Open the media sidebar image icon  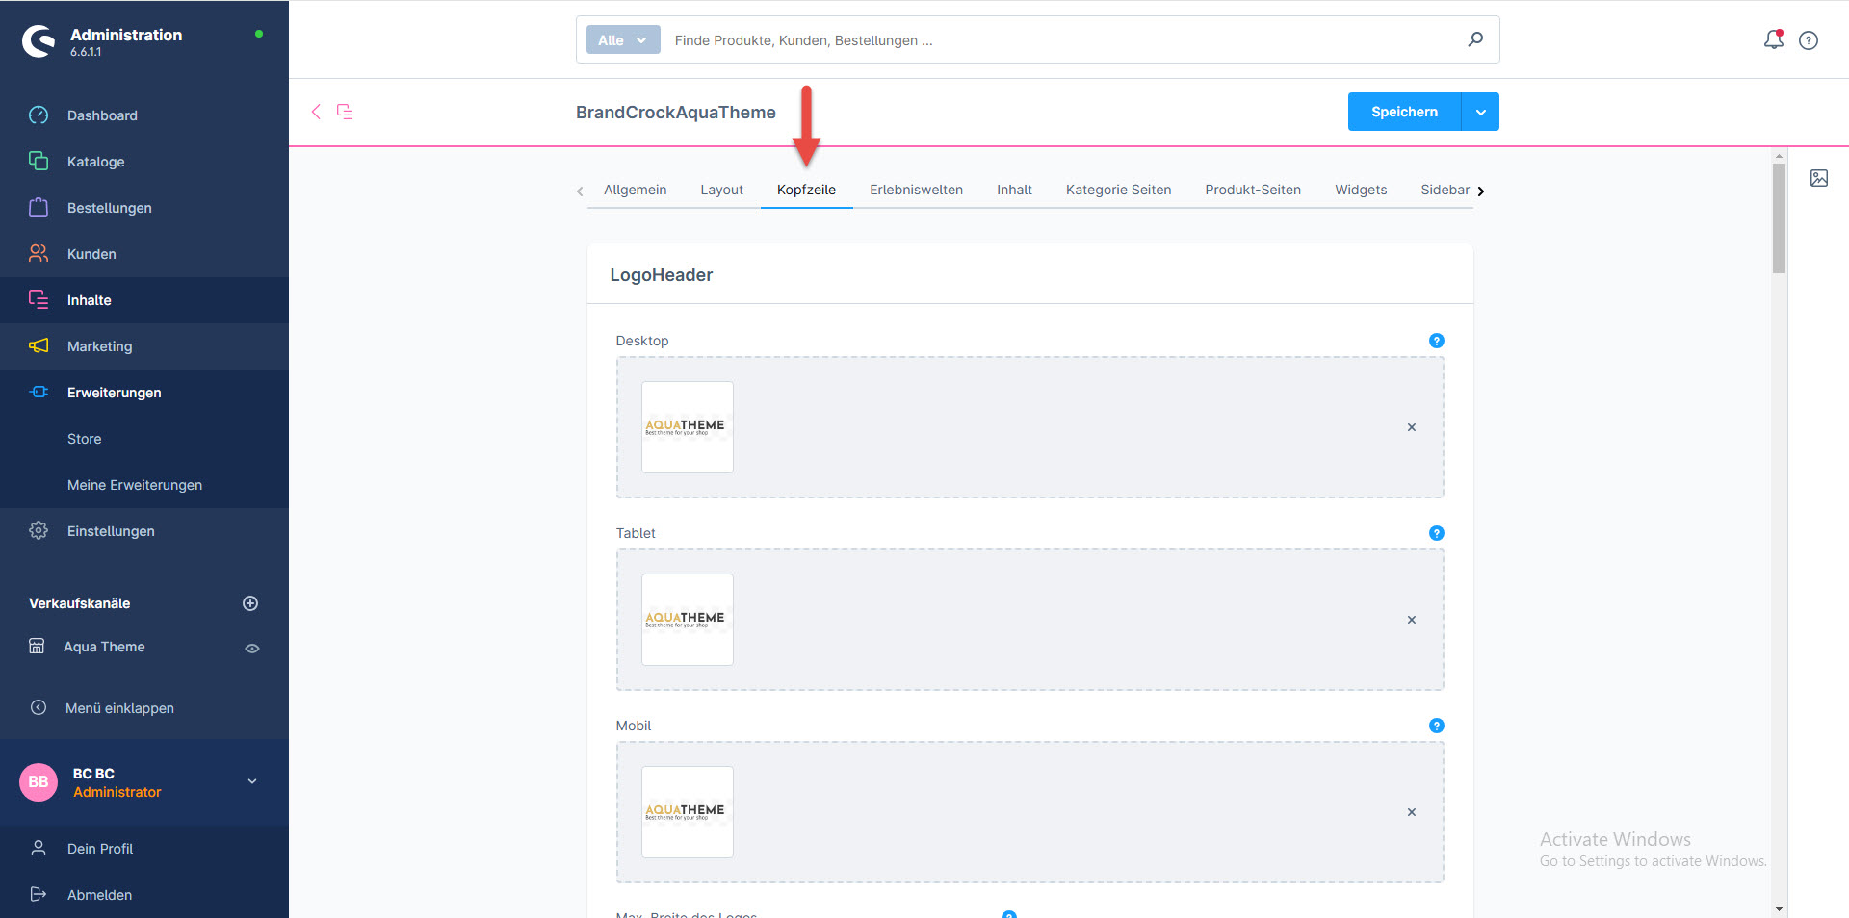pos(1818,178)
